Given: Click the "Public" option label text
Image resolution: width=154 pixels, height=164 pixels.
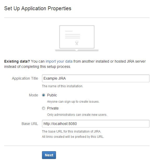Looking at the screenshot, I should point(52,95).
